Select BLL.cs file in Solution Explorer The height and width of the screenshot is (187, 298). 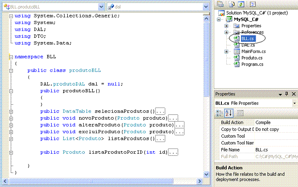[248, 38]
